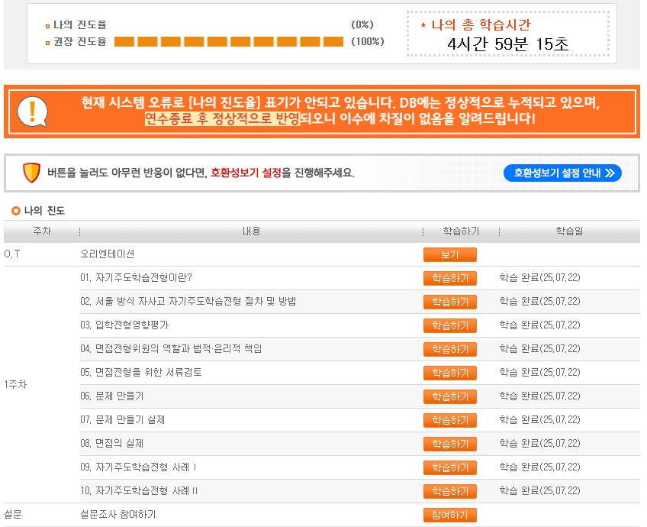Click the 호환성보기 설정 red text link

pos(246,173)
